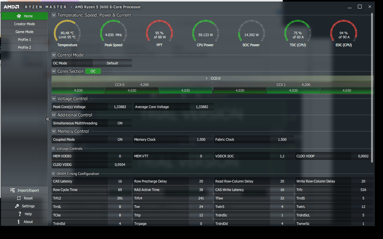Collapse the Additional Control section
The height and width of the screenshot is (239, 383).
pos(54,115)
